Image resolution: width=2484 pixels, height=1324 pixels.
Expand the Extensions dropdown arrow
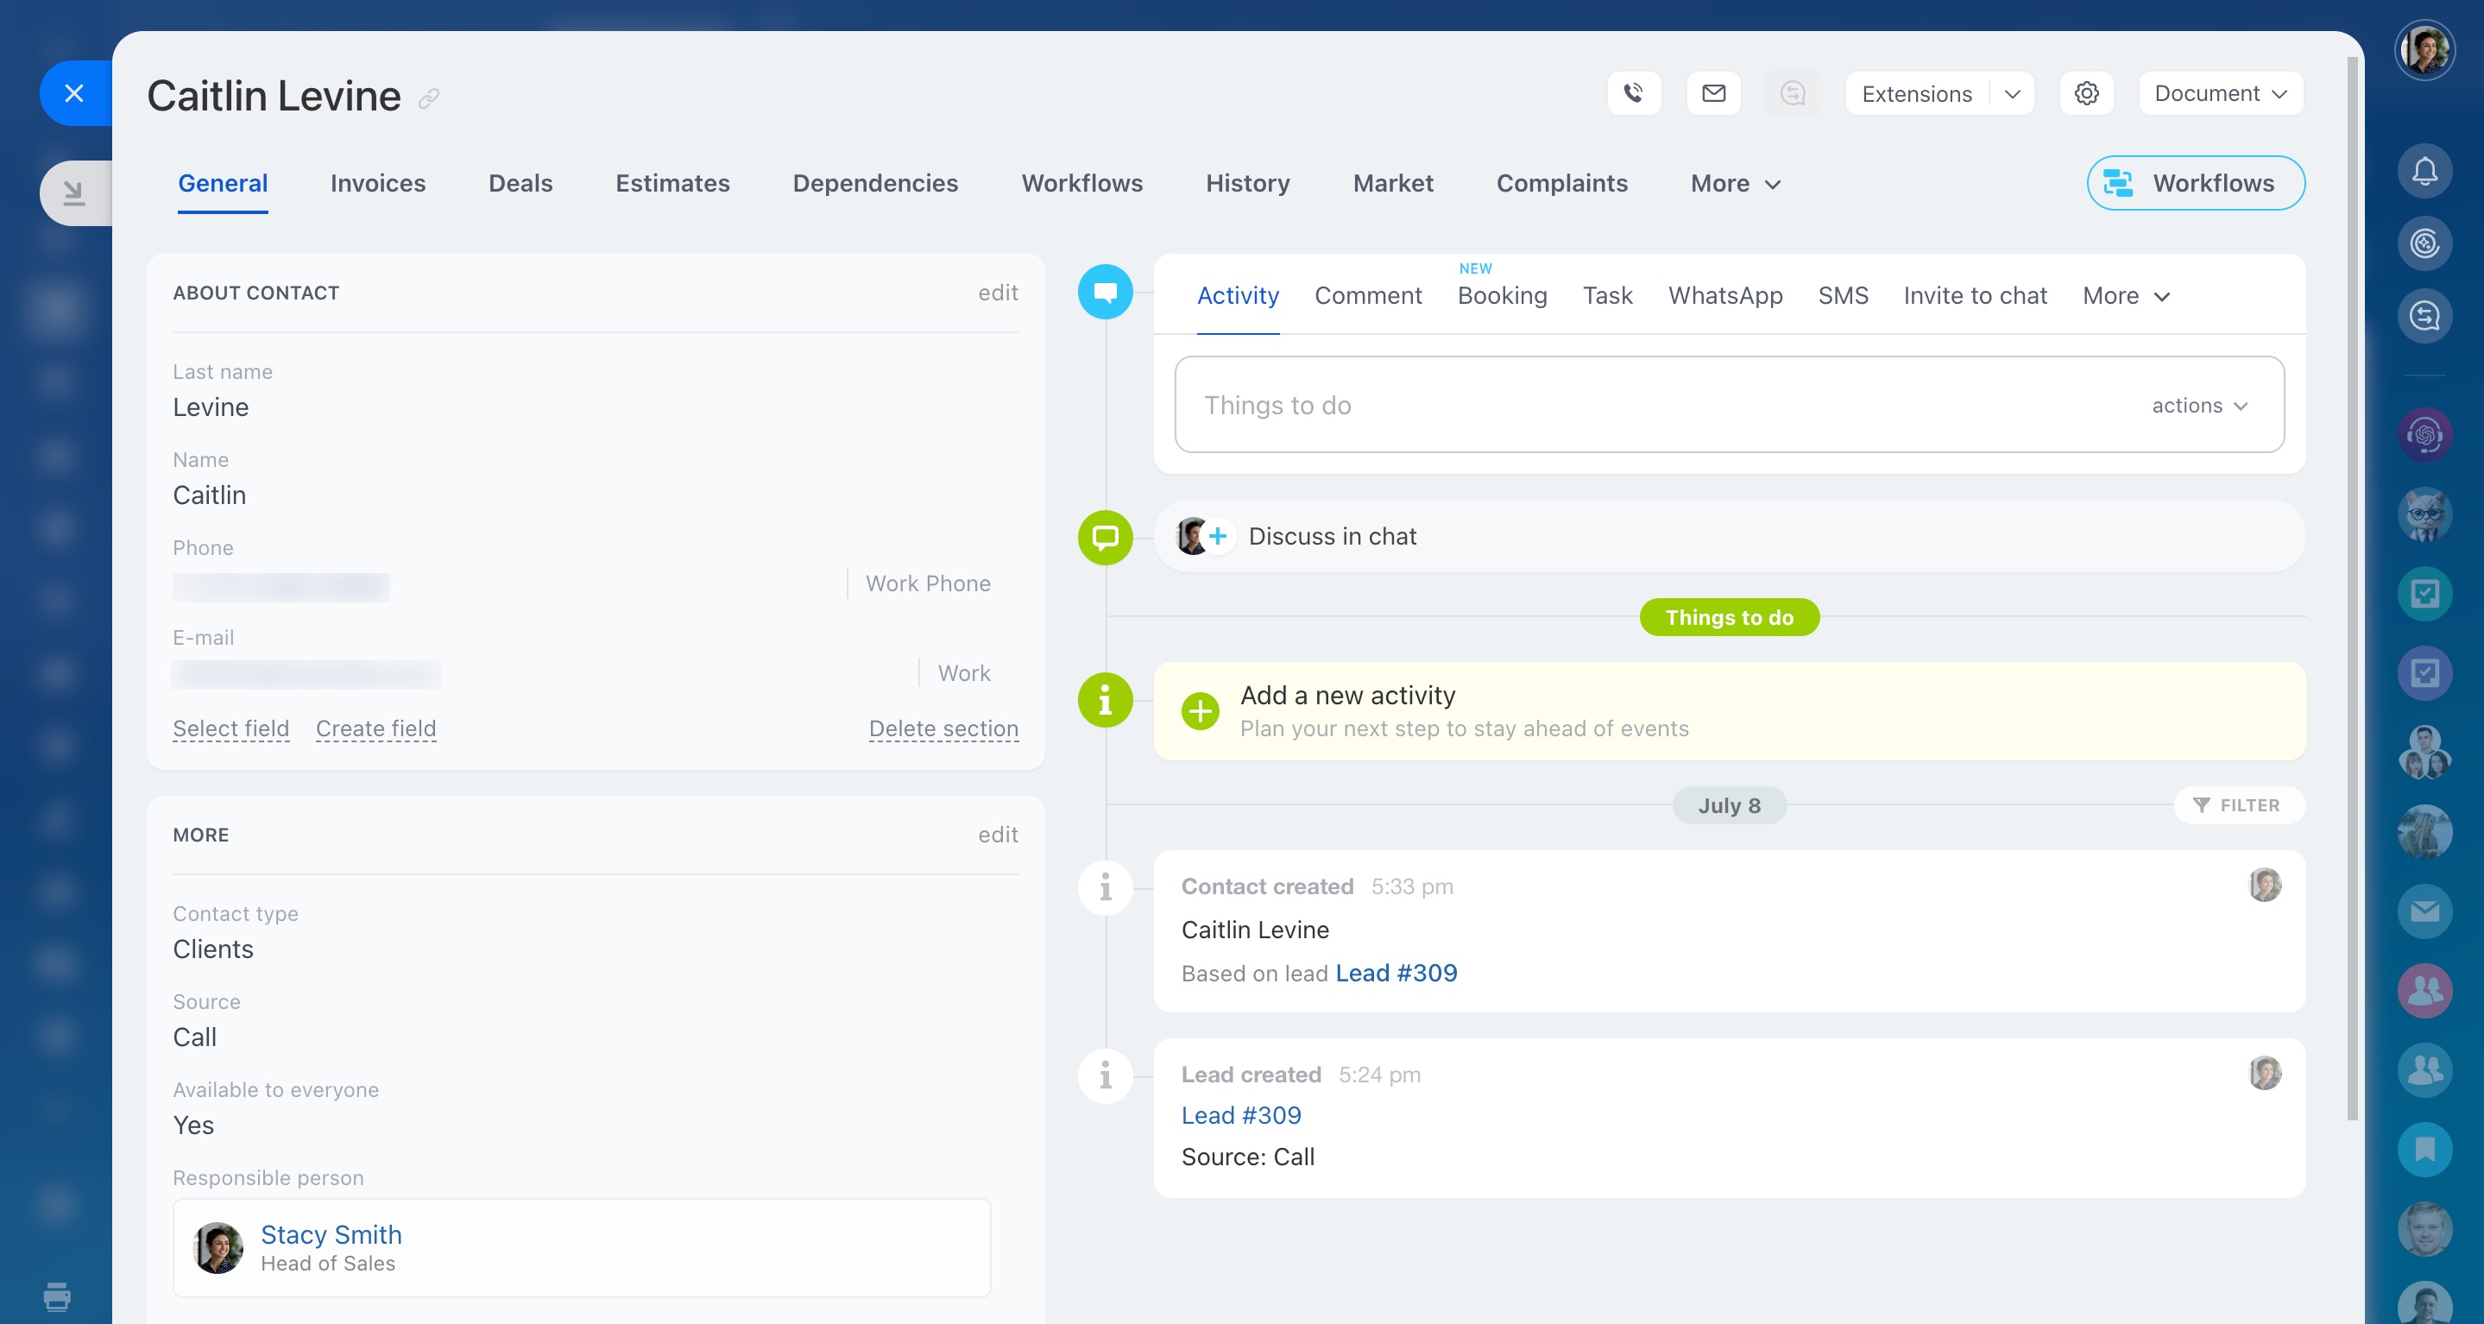[2013, 93]
